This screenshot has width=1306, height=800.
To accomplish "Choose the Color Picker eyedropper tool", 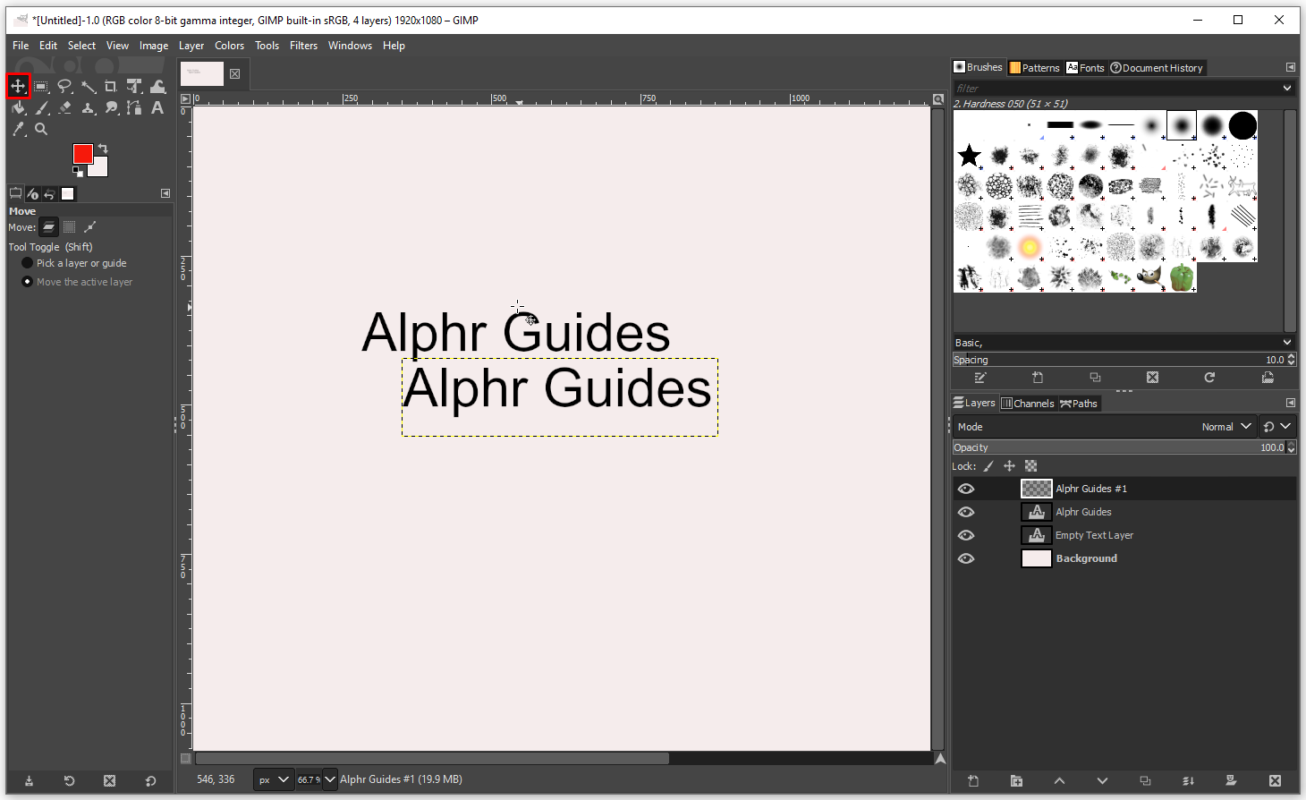I will tap(18, 129).
